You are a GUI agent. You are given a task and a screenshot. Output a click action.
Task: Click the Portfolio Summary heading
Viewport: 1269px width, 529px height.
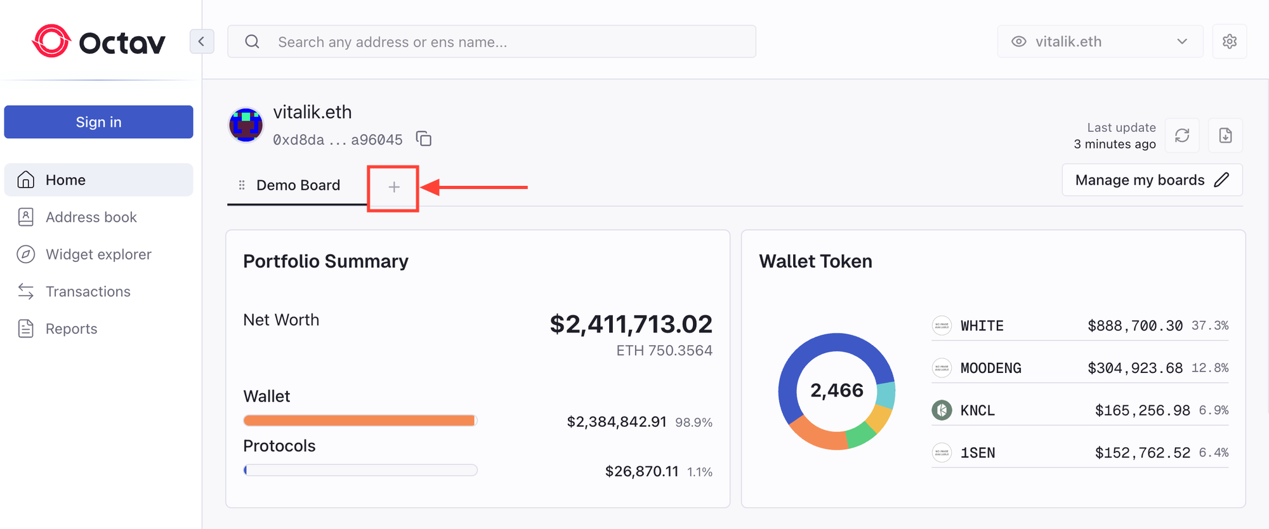(x=325, y=261)
